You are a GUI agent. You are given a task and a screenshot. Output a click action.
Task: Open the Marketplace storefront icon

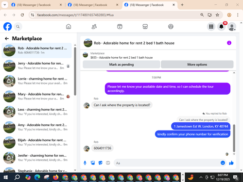[x=145, y=27]
